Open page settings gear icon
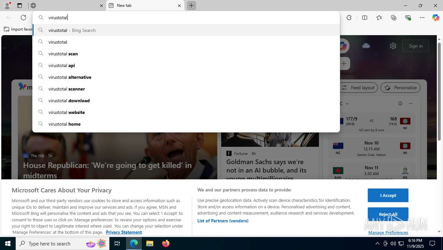The image size is (443, 250). [x=393, y=46]
